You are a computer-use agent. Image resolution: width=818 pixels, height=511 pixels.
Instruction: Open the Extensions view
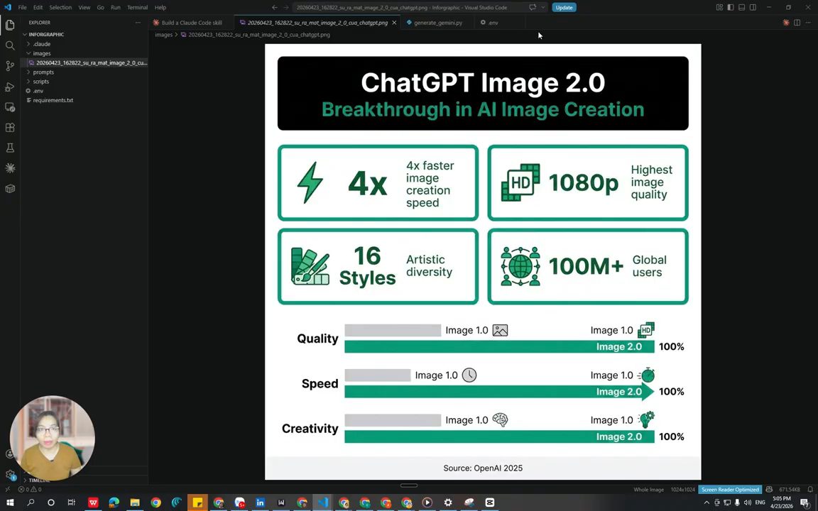point(10,128)
